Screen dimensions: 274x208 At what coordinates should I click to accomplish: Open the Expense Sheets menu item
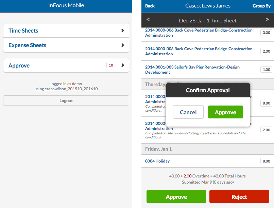[66, 45]
